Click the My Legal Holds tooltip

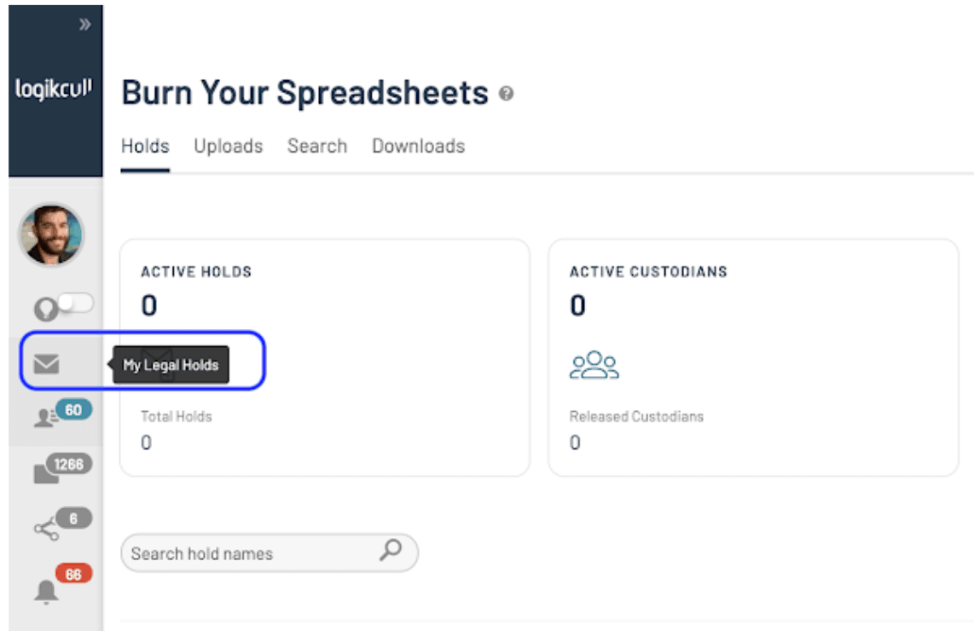point(171,365)
